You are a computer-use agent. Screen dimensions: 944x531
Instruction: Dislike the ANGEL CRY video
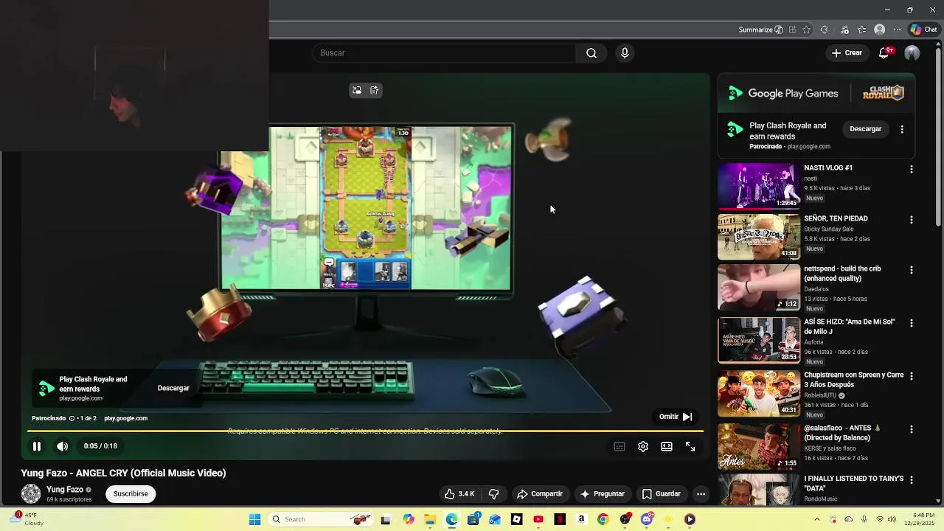[x=494, y=494]
